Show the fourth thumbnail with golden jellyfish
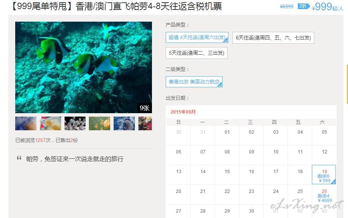The height and width of the screenshot is (218, 348). tap(100, 123)
